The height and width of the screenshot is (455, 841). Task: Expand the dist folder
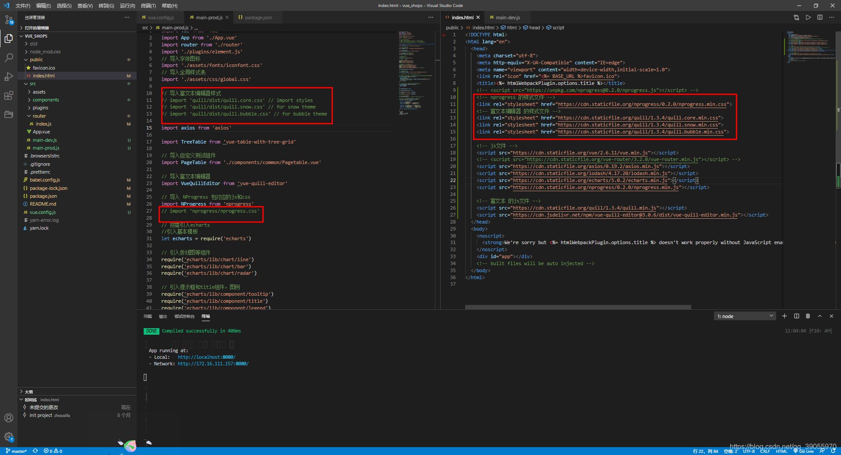77,44
